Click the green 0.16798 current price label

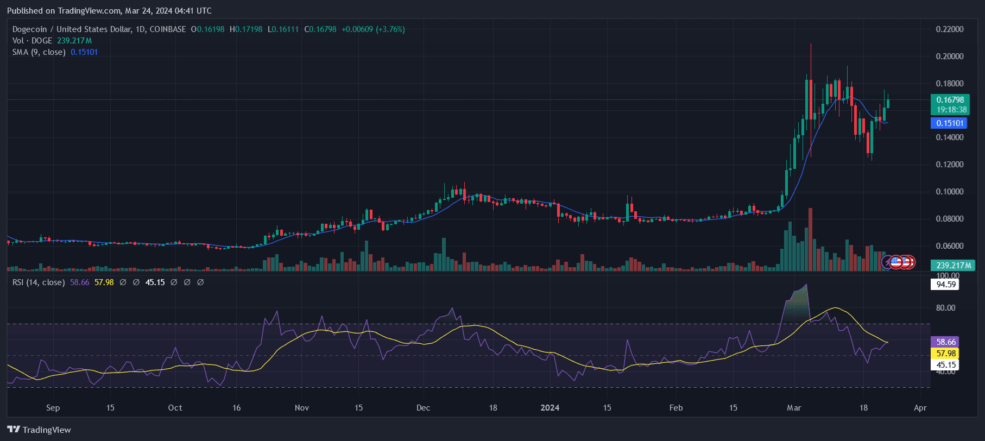[950, 100]
